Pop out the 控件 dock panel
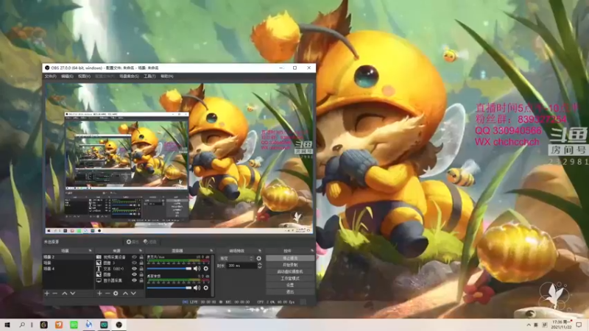589x331 pixels. click(x=311, y=250)
